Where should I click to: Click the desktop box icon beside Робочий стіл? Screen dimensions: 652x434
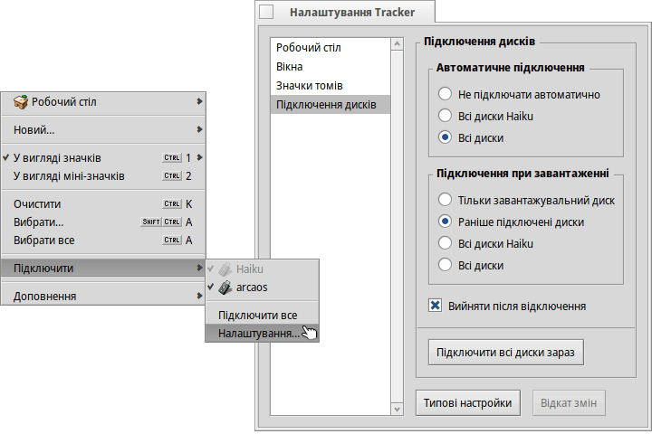tap(20, 102)
